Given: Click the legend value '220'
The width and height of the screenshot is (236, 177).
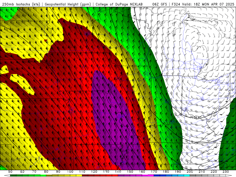Looking at the screenshot, I should click(x=214, y=172).
